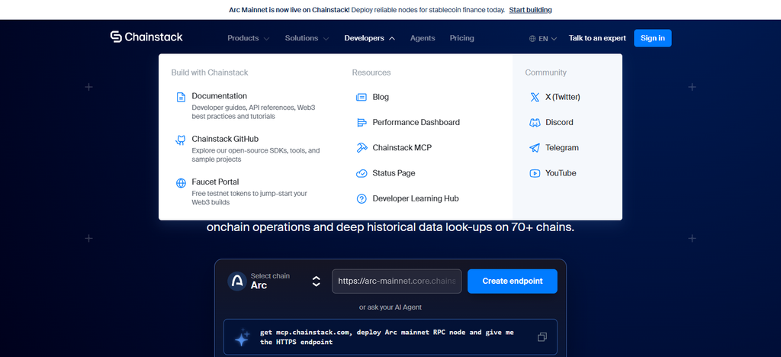Collapse the Developers menu

pyautogui.click(x=370, y=38)
